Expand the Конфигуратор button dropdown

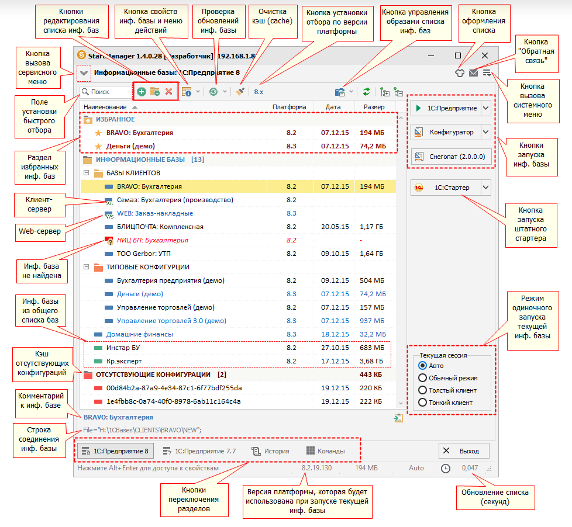tap(486, 132)
